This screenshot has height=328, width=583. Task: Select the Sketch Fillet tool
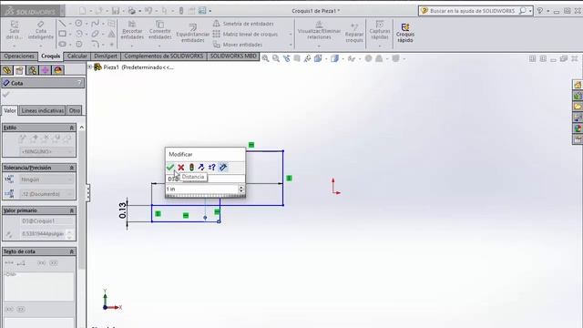(x=95, y=45)
